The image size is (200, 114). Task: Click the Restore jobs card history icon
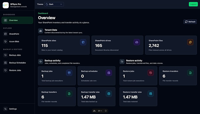pos(151,73)
